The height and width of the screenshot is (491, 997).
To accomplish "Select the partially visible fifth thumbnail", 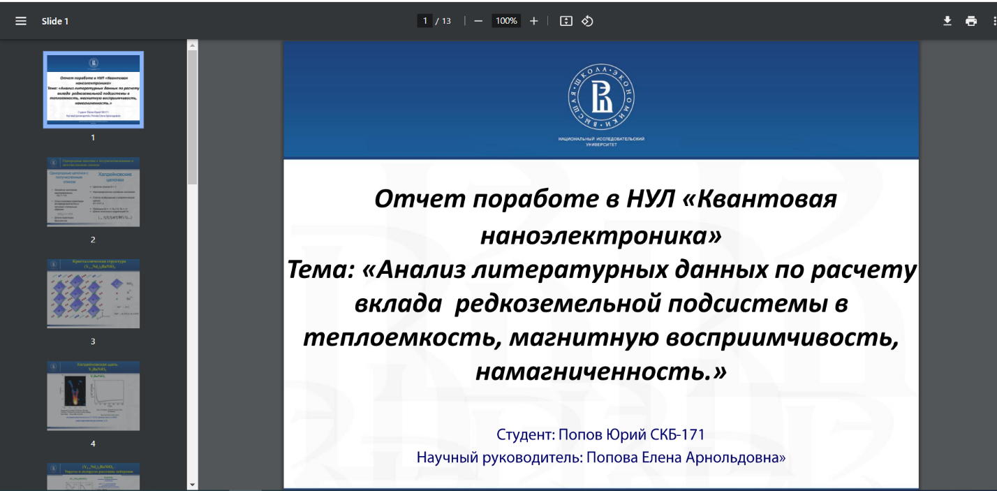I will [94, 476].
